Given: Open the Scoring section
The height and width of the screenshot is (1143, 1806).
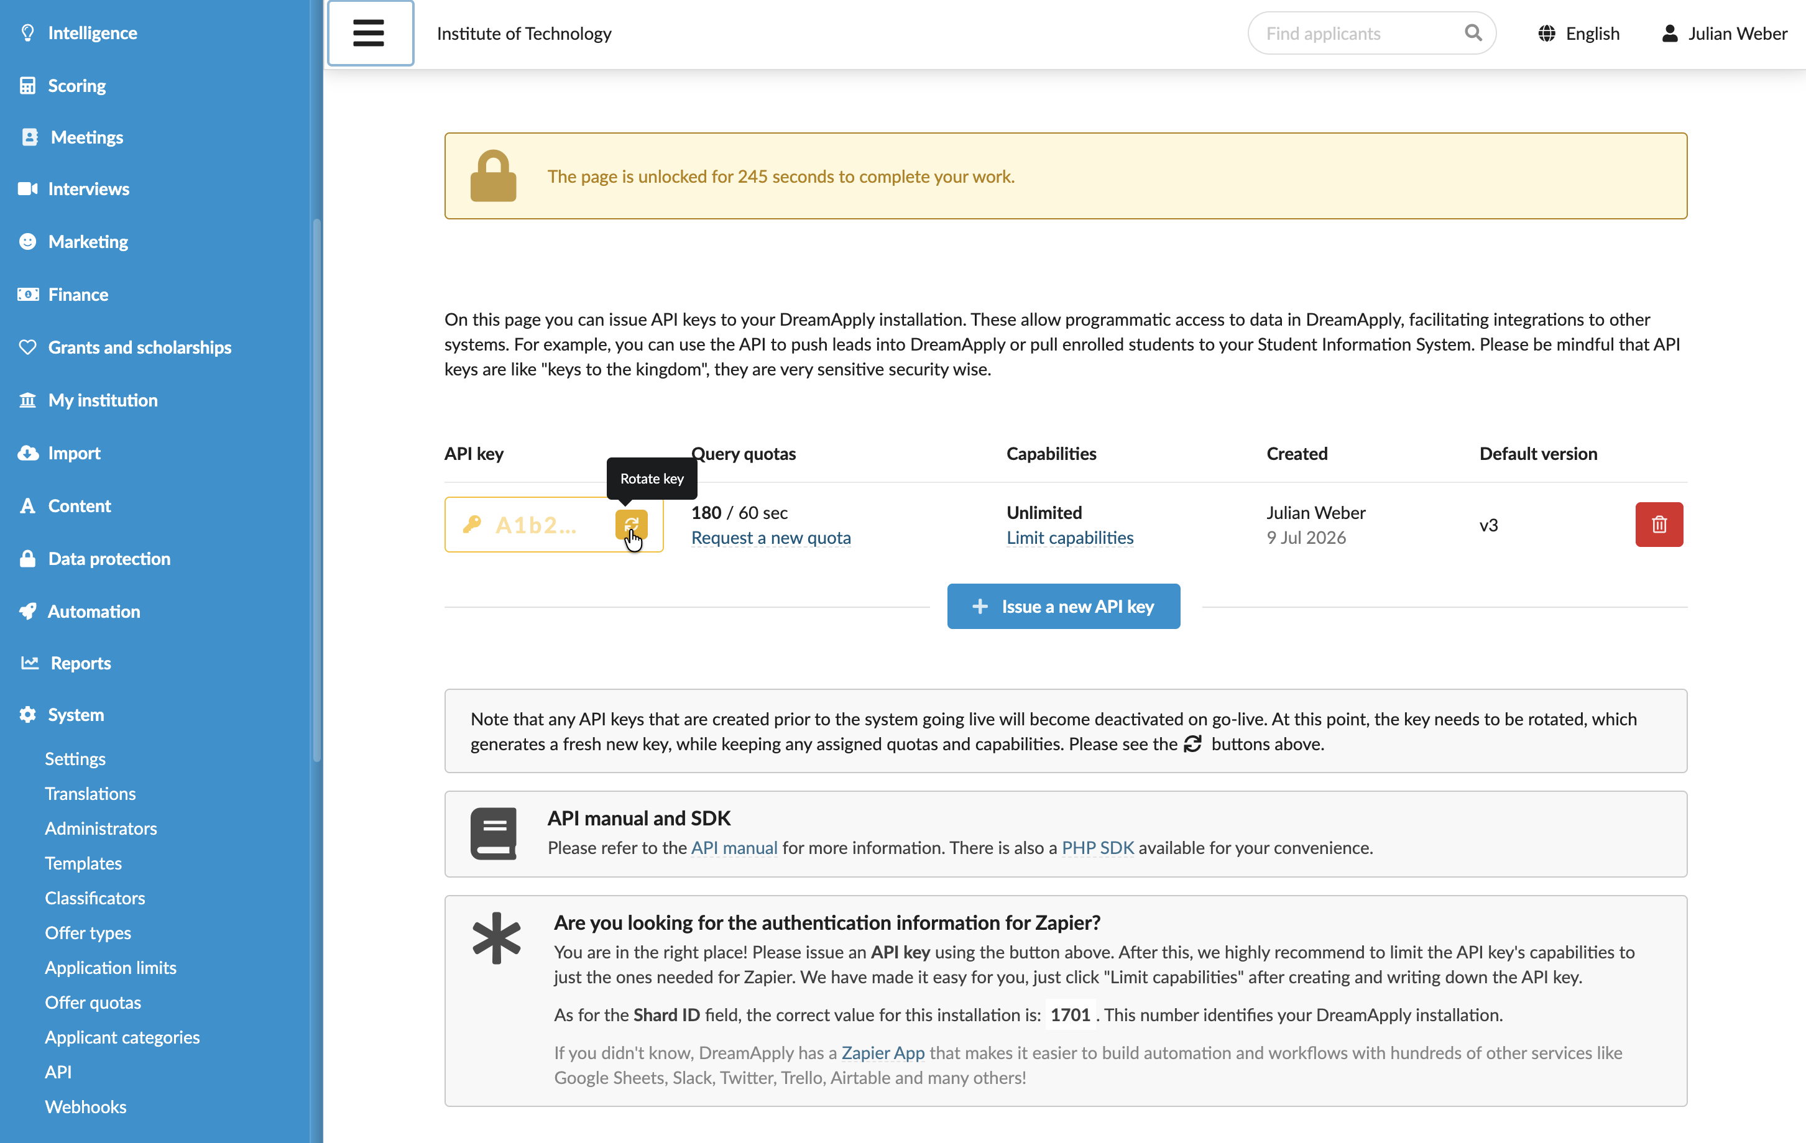Looking at the screenshot, I should click(76, 86).
